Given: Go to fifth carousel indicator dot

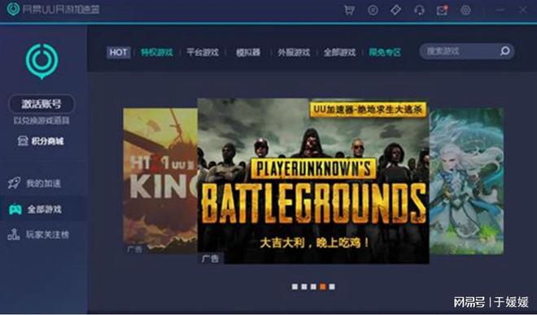Looking at the screenshot, I should [x=331, y=287].
